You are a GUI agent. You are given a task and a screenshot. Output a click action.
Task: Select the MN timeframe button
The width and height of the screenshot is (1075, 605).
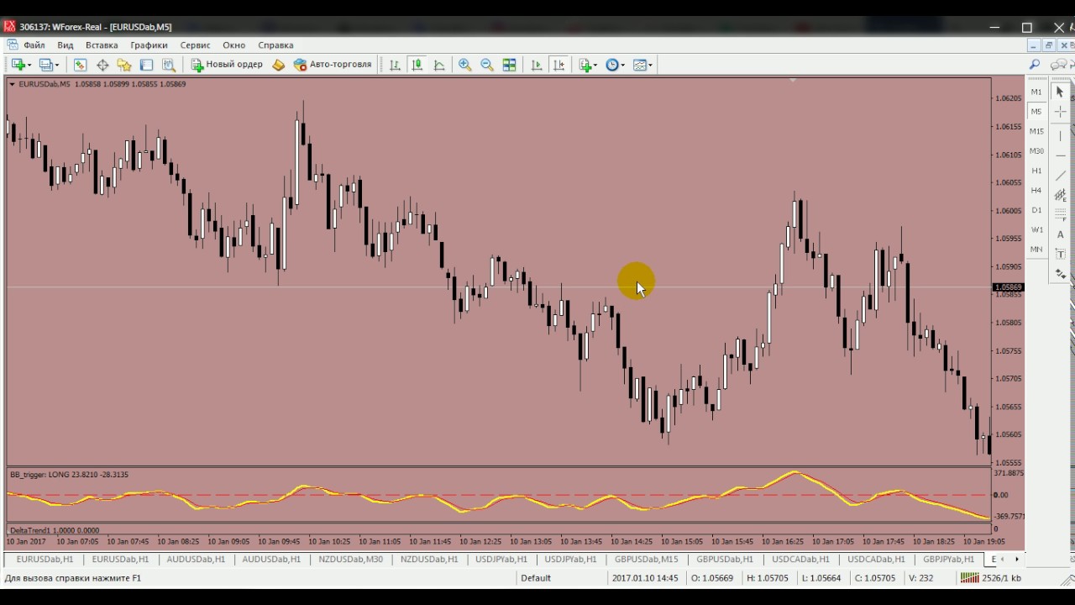click(x=1036, y=250)
